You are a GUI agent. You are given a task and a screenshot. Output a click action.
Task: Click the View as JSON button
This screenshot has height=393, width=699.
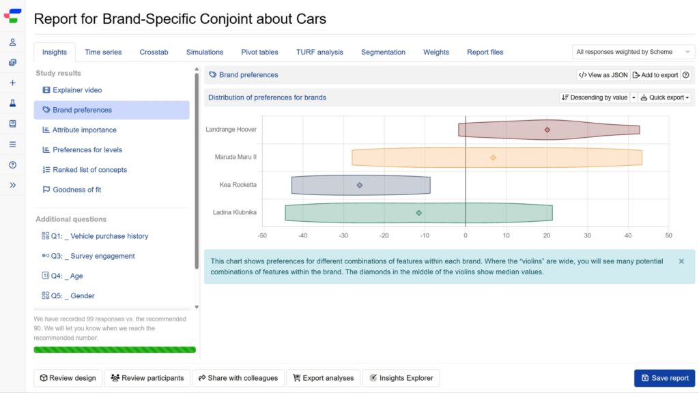(602, 75)
